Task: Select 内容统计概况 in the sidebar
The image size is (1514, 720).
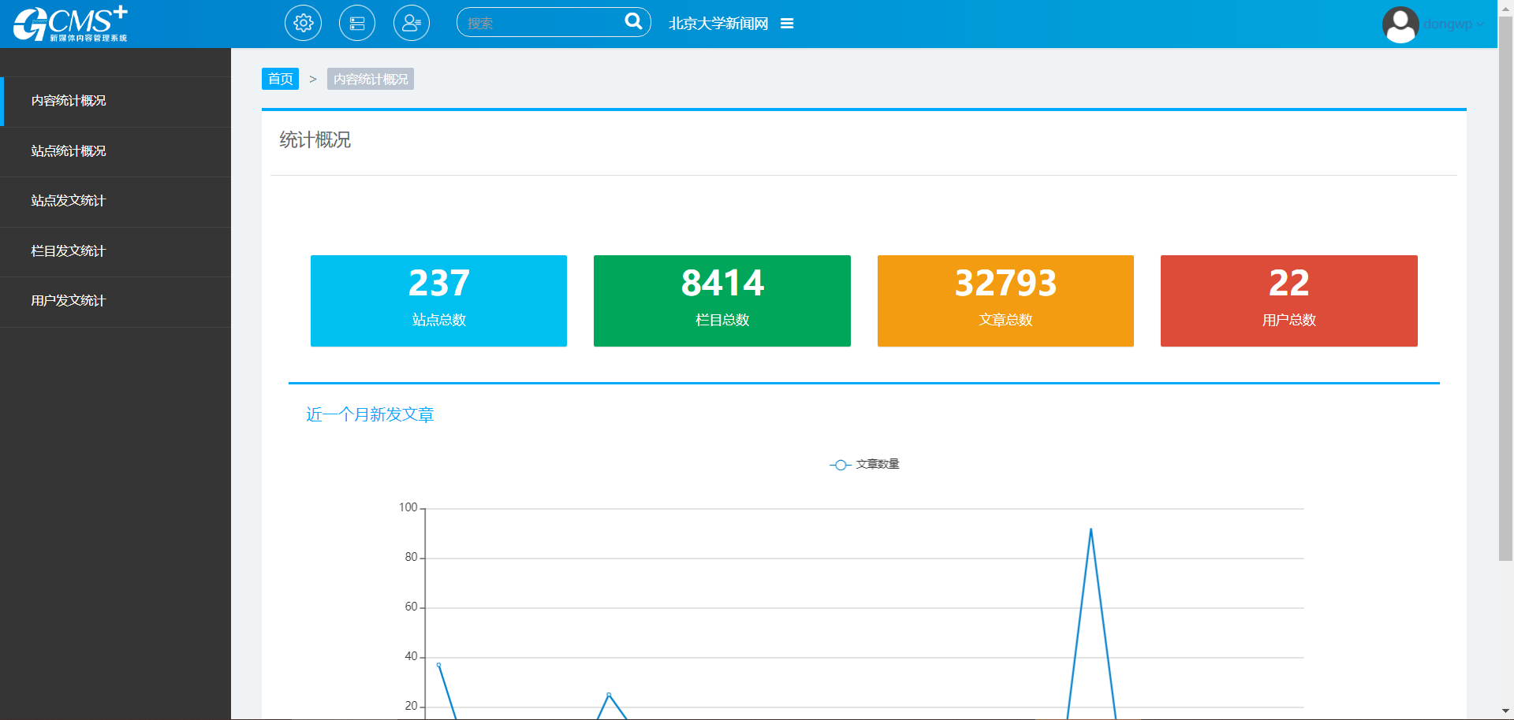Action: 69,101
